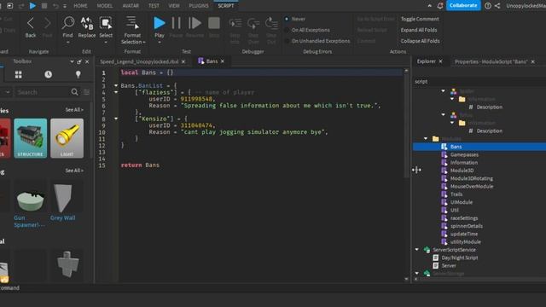Click the Select tool icon
The image size is (546, 307).
[106, 23]
